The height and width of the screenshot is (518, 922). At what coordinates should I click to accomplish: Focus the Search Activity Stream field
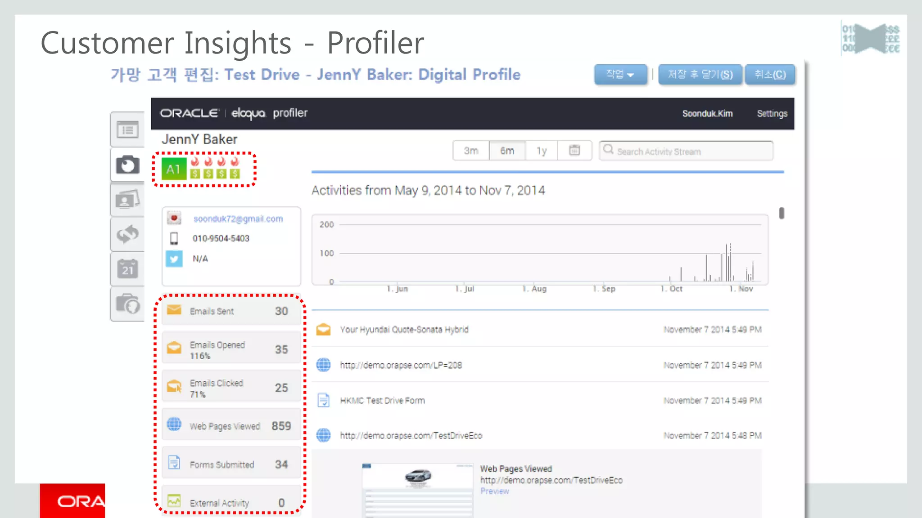click(686, 151)
